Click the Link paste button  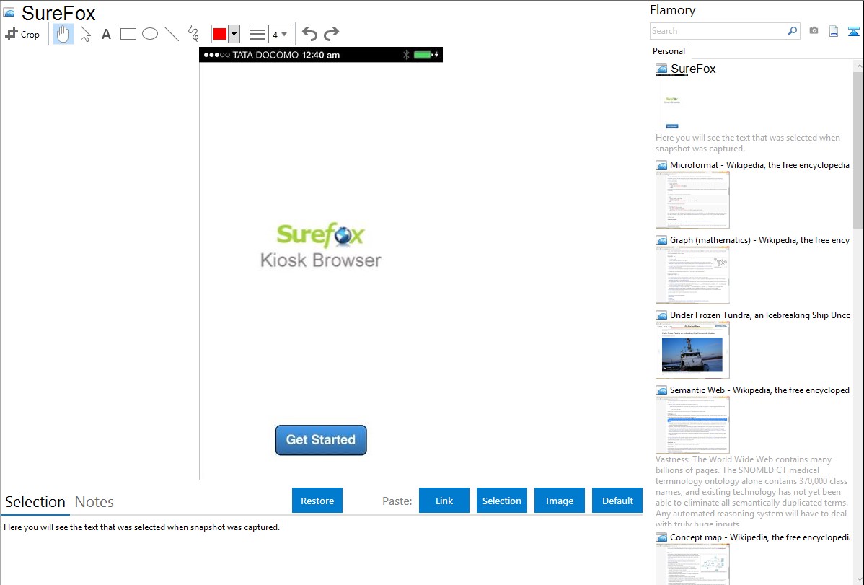[x=444, y=500]
